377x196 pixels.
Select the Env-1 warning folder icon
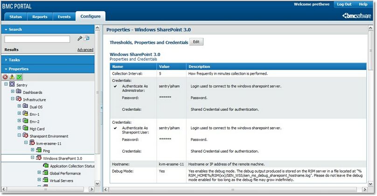pyautogui.click(x=26, y=113)
